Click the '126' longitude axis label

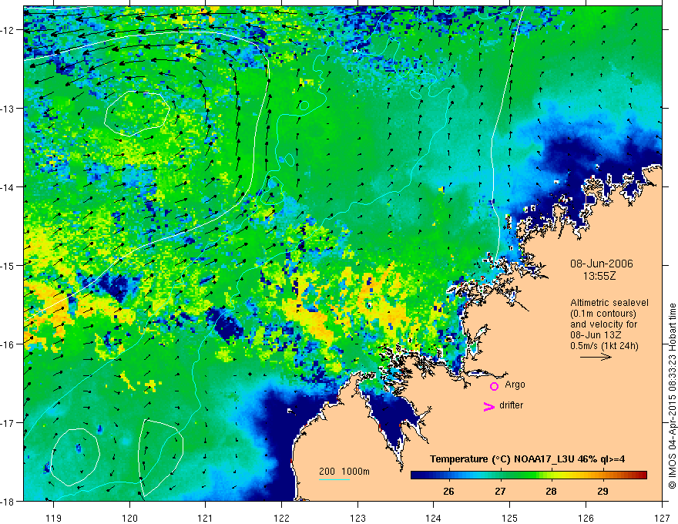586,518
